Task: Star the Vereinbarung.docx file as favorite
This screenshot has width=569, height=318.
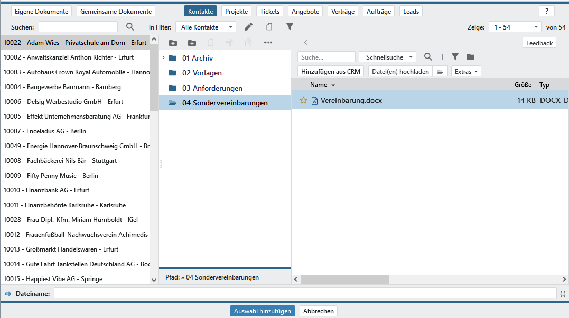Action: coord(303,100)
